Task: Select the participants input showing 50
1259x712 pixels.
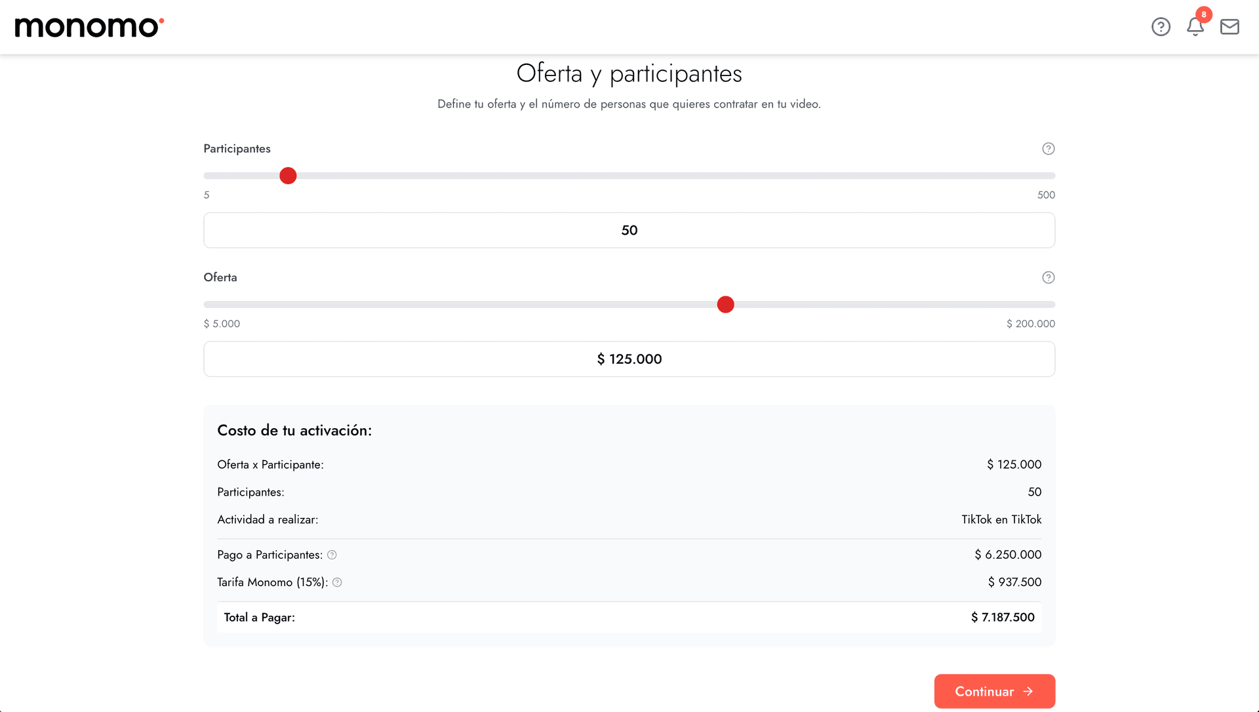Action: coord(629,230)
